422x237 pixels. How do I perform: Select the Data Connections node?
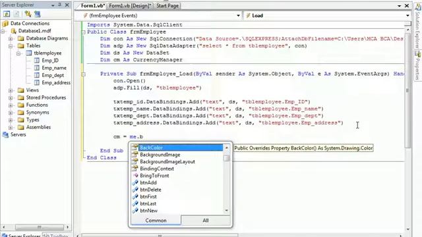(x=30, y=24)
